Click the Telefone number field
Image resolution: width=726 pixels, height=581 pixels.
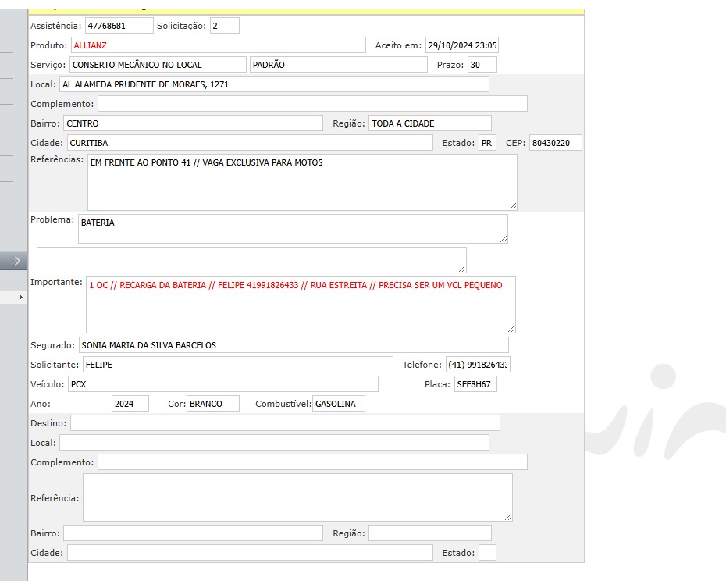[477, 365]
